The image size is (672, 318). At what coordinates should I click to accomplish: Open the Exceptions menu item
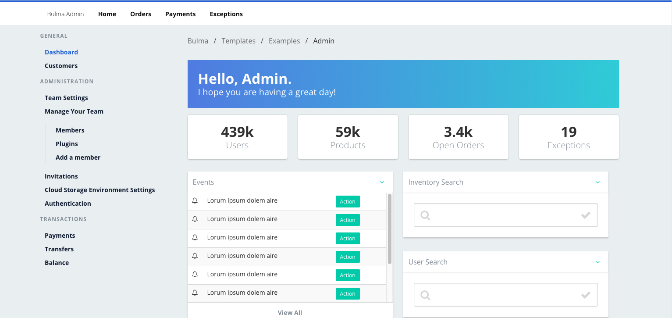tap(226, 14)
